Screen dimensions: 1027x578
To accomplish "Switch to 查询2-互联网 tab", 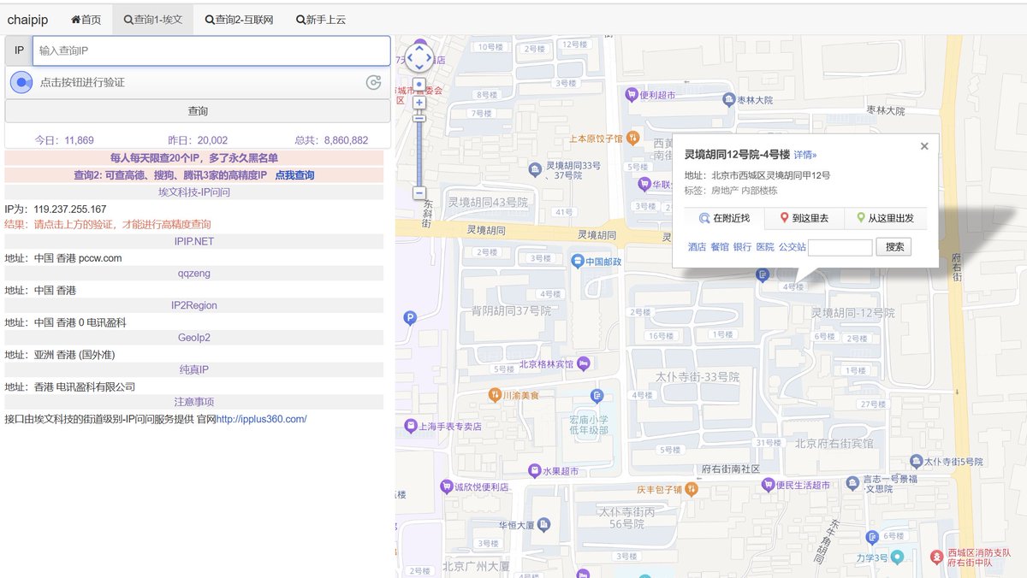I will tap(239, 19).
